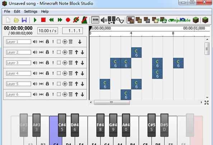Select the sand note block instrument
This screenshot has height=145, width=213.
pyautogui.click(x=155, y=20)
